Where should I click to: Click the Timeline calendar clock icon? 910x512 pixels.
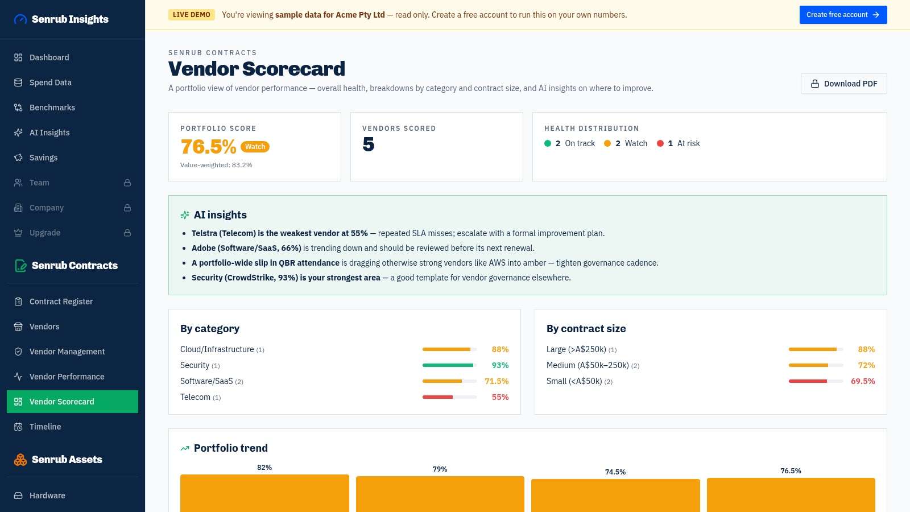(18, 427)
